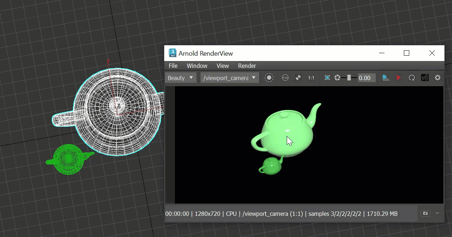Minimize the Arnold RenderView window
Screen dimensions: 452x237
tap(382, 53)
